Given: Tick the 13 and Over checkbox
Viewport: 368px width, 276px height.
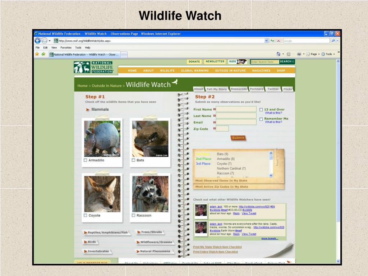Looking at the screenshot, I should point(261,110).
